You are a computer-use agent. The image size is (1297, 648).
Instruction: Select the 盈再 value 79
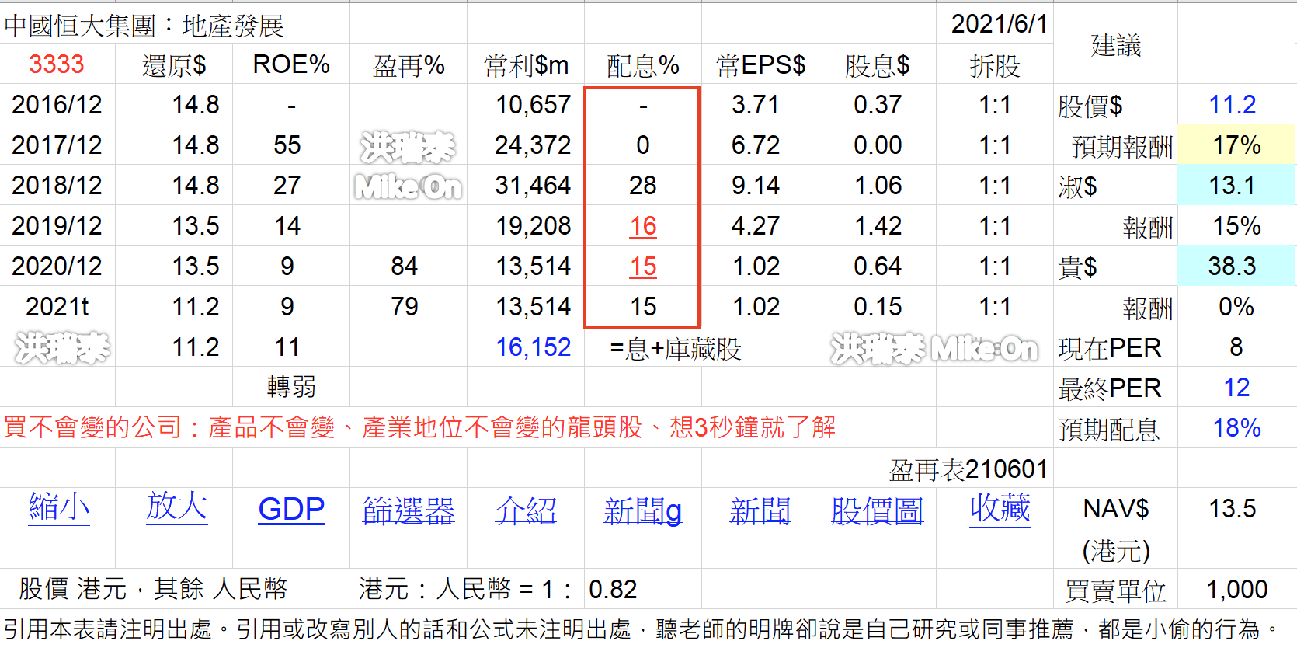(x=405, y=306)
